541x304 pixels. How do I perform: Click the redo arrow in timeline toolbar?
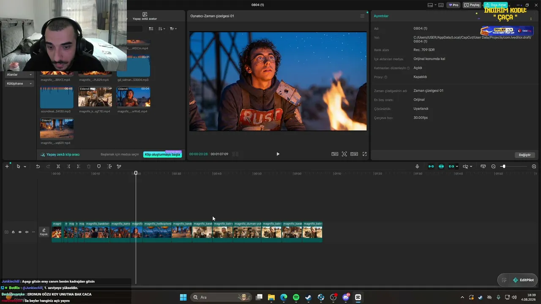(x=48, y=166)
